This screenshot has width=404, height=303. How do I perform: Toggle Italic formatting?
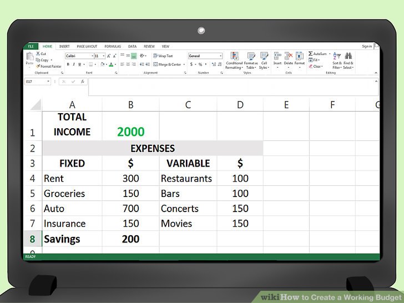coord(74,64)
